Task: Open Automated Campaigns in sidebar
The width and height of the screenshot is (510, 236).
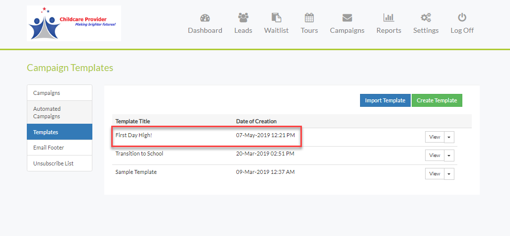Action: click(60, 112)
